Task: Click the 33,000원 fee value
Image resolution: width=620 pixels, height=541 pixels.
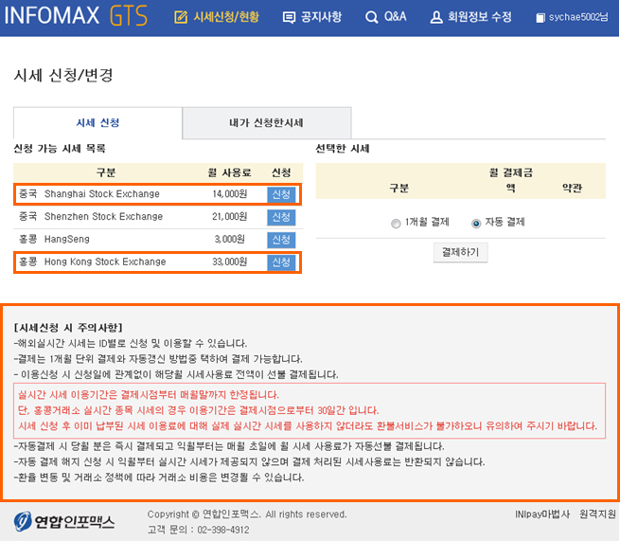Action: pyautogui.click(x=229, y=261)
